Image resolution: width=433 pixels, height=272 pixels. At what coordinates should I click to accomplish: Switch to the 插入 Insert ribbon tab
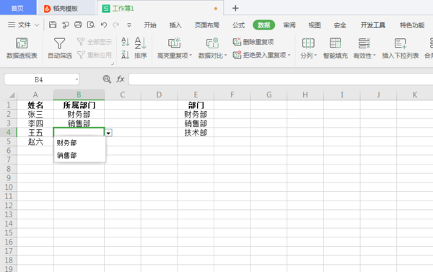[175, 25]
